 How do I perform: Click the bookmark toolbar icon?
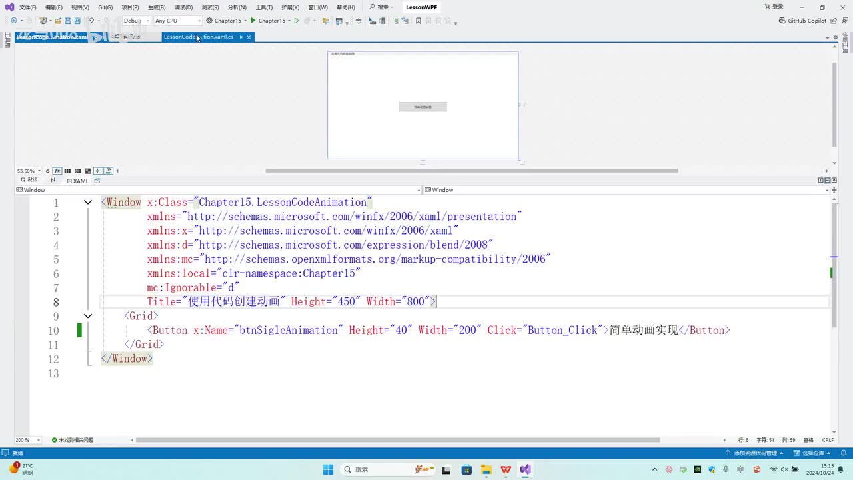[x=419, y=21]
